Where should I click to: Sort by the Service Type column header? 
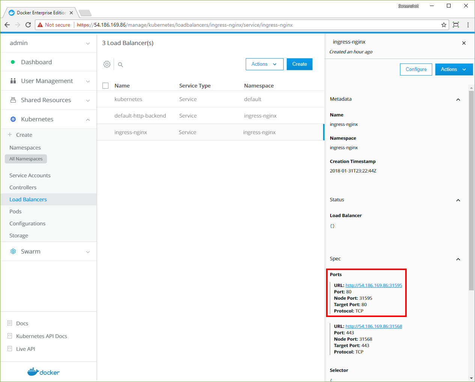click(x=195, y=86)
